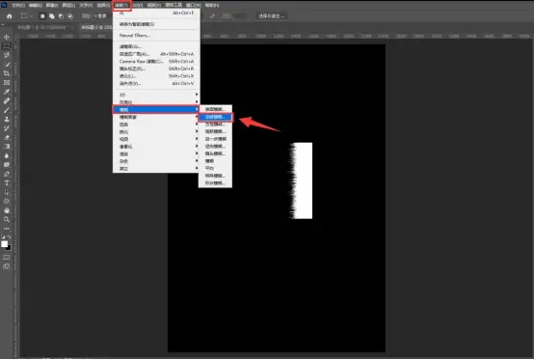This screenshot has height=360, width=534.
Task: Choose 液化 with Shift+Ctrl+X shortcut entry
Action: click(x=156, y=76)
